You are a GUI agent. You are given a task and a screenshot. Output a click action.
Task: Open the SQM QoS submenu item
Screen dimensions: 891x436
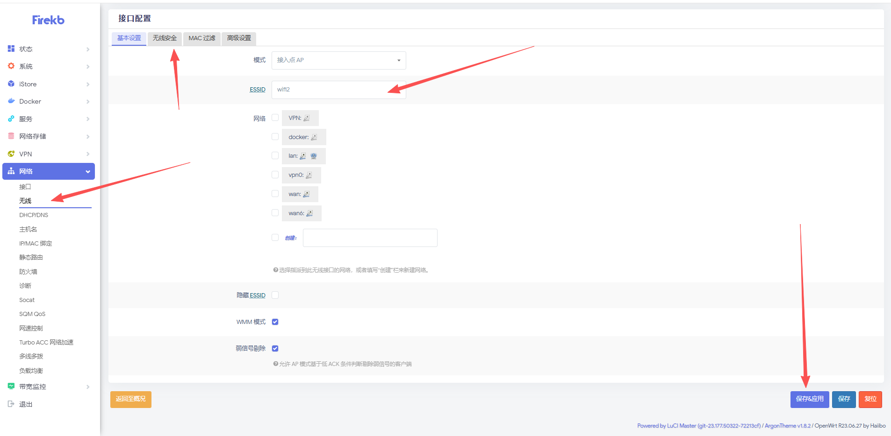pos(32,314)
